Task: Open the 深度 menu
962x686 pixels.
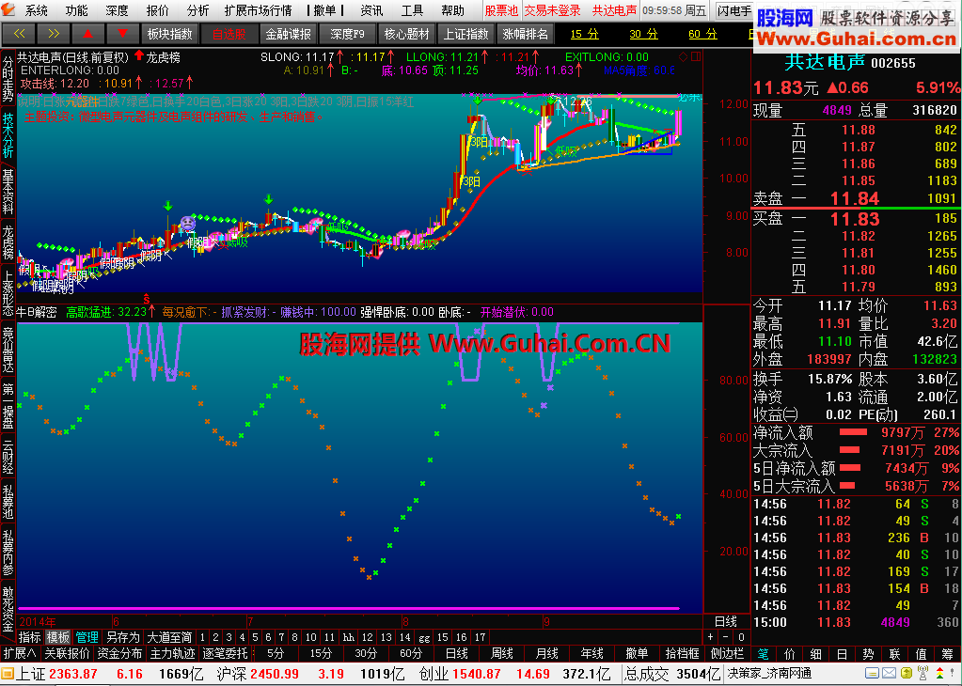Action: [x=117, y=10]
